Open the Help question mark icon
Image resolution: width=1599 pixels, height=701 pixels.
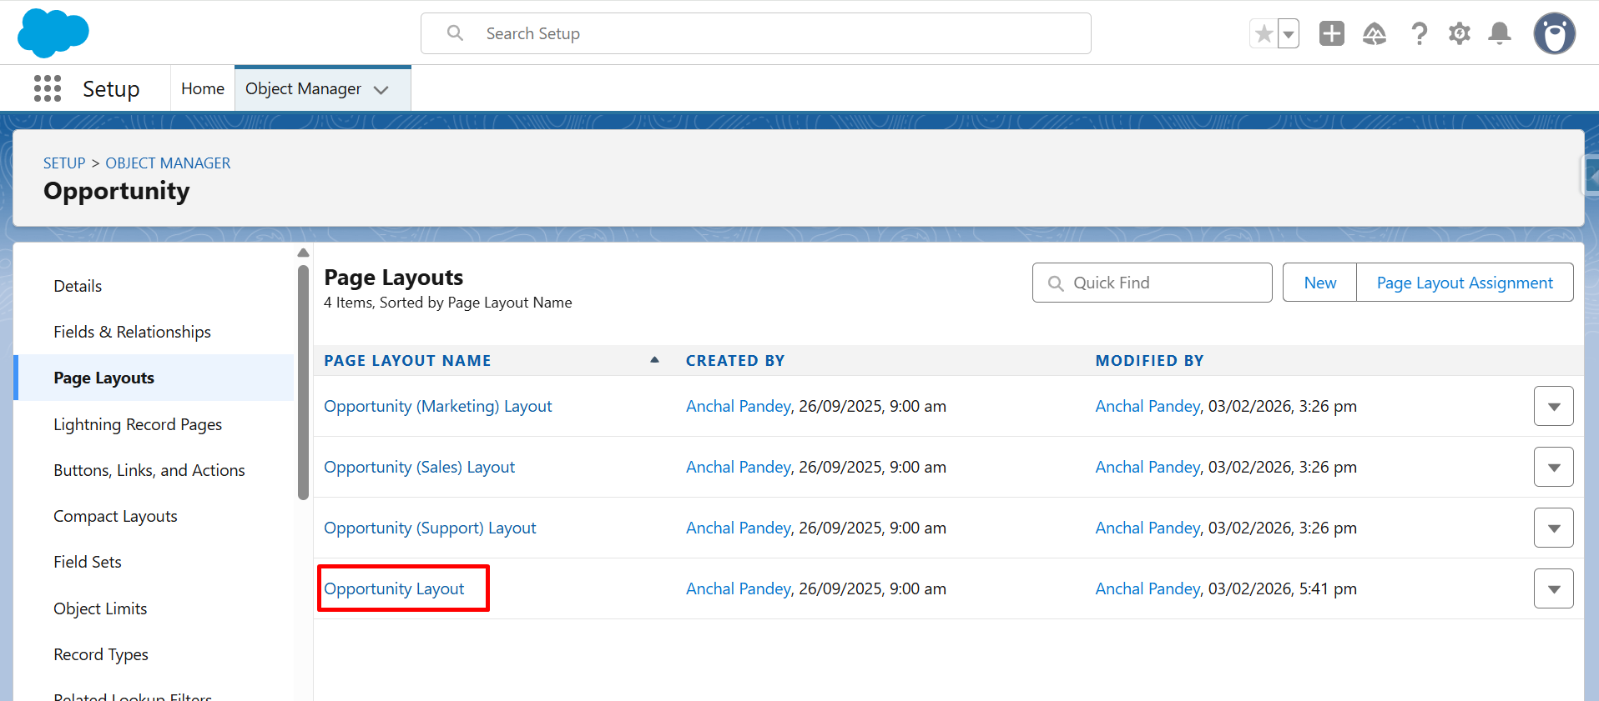point(1419,34)
